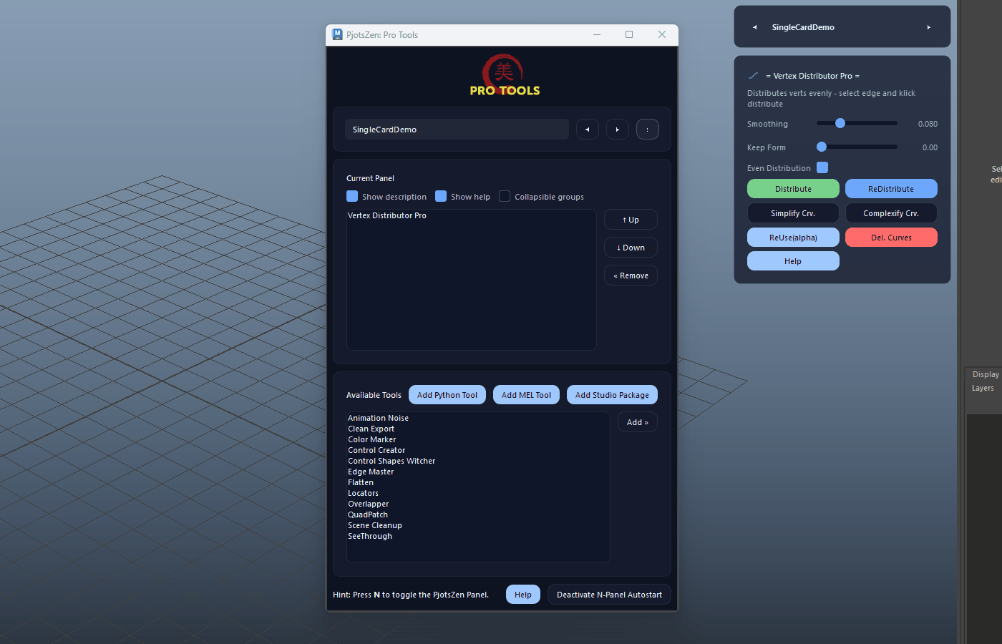Click Add MEL Tool button
1002x644 pixels.
pyautogui.click(x=526, y=395)
